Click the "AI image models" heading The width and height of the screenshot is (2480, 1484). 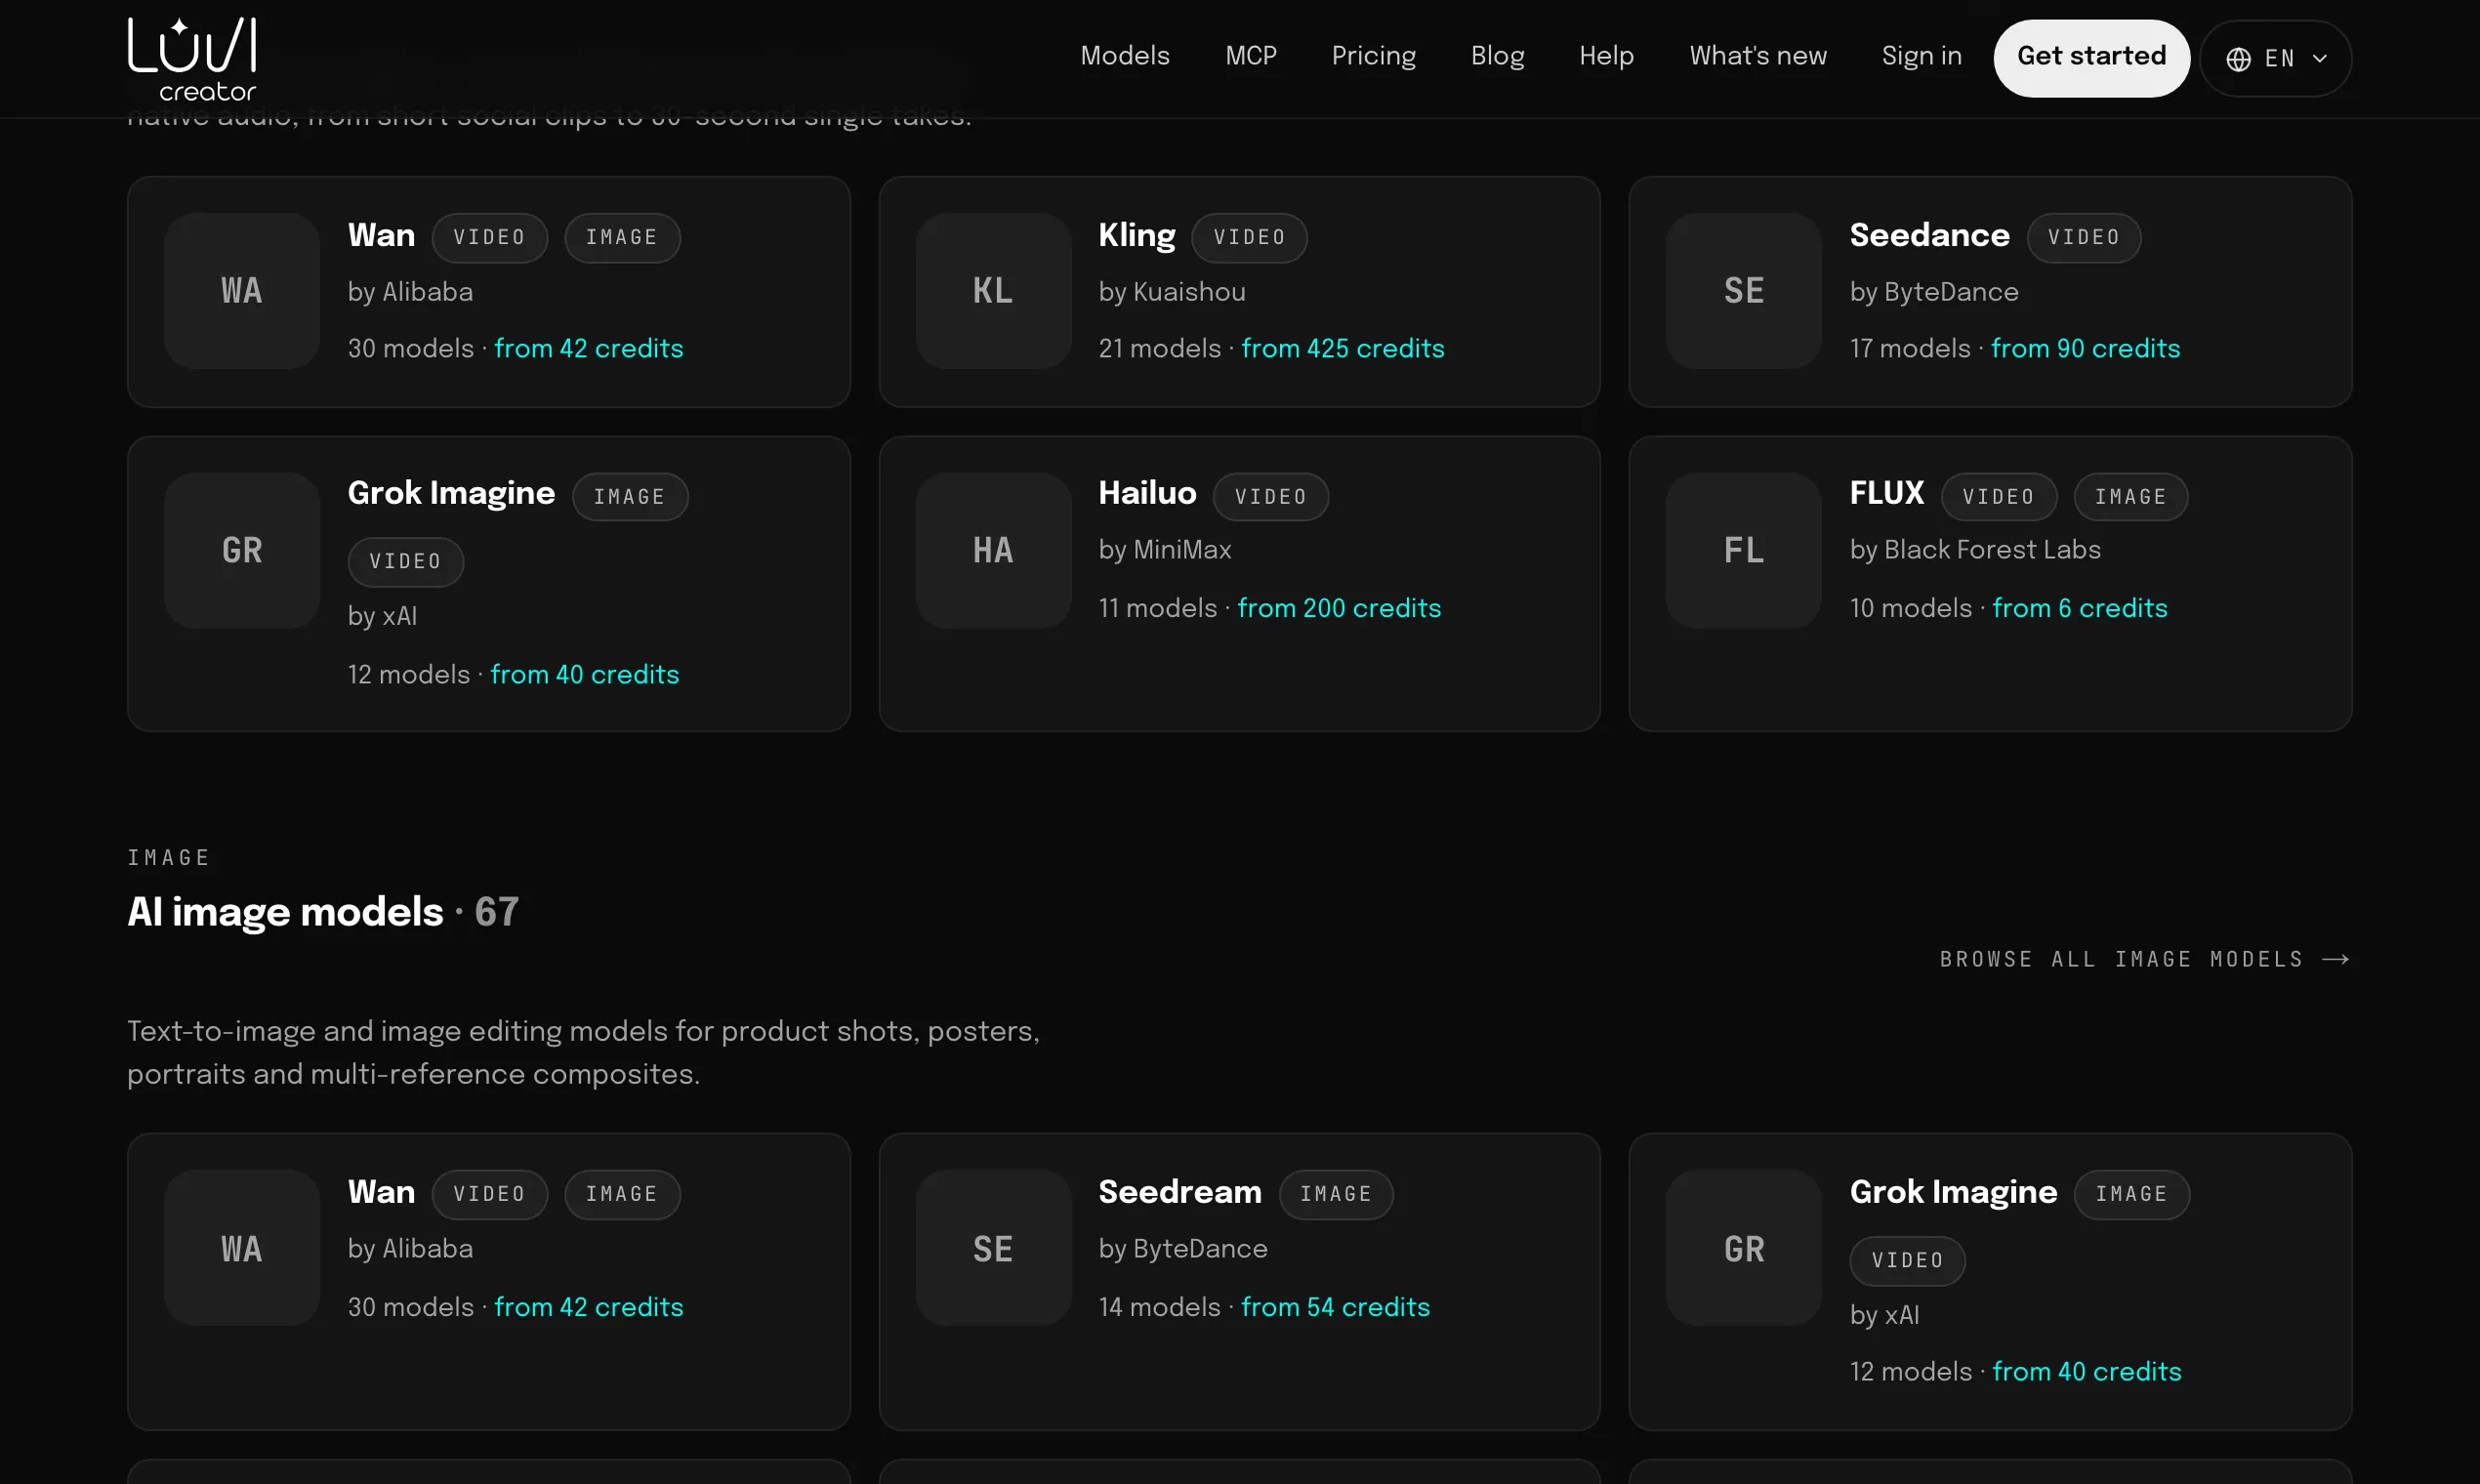pos(285,911)
